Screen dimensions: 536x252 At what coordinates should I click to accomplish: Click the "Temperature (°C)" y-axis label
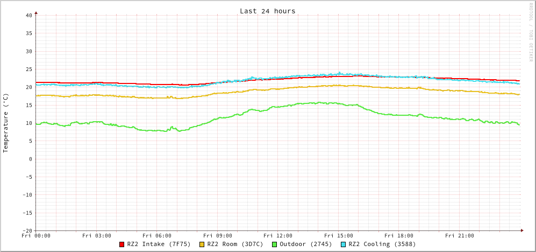click(x=6, y=123)
